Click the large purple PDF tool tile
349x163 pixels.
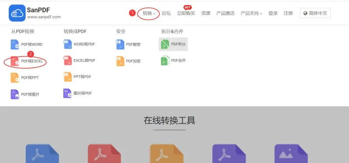coord(229,154)
